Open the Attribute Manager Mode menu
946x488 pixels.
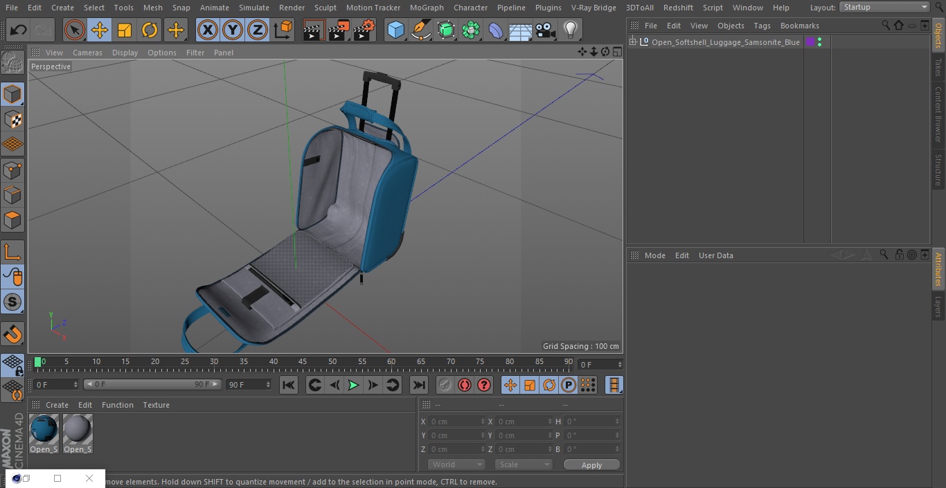654,255
